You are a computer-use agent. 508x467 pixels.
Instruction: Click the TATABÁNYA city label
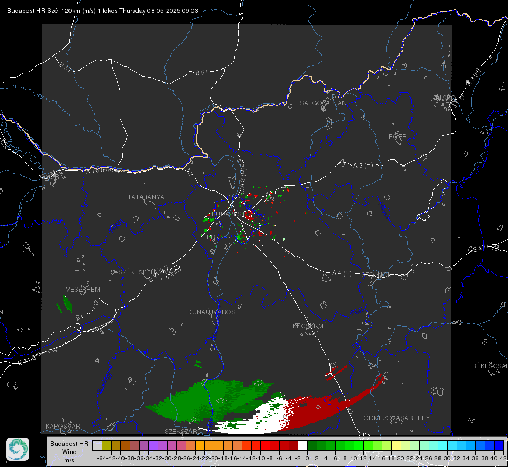pyautogui.click(x=146, y=197)
